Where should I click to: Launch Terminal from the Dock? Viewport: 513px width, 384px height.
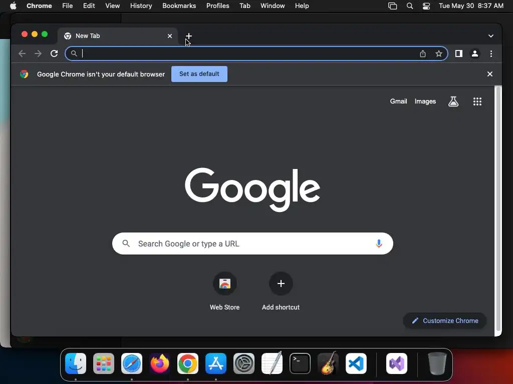pyautogui.click(x=300, y=363)
